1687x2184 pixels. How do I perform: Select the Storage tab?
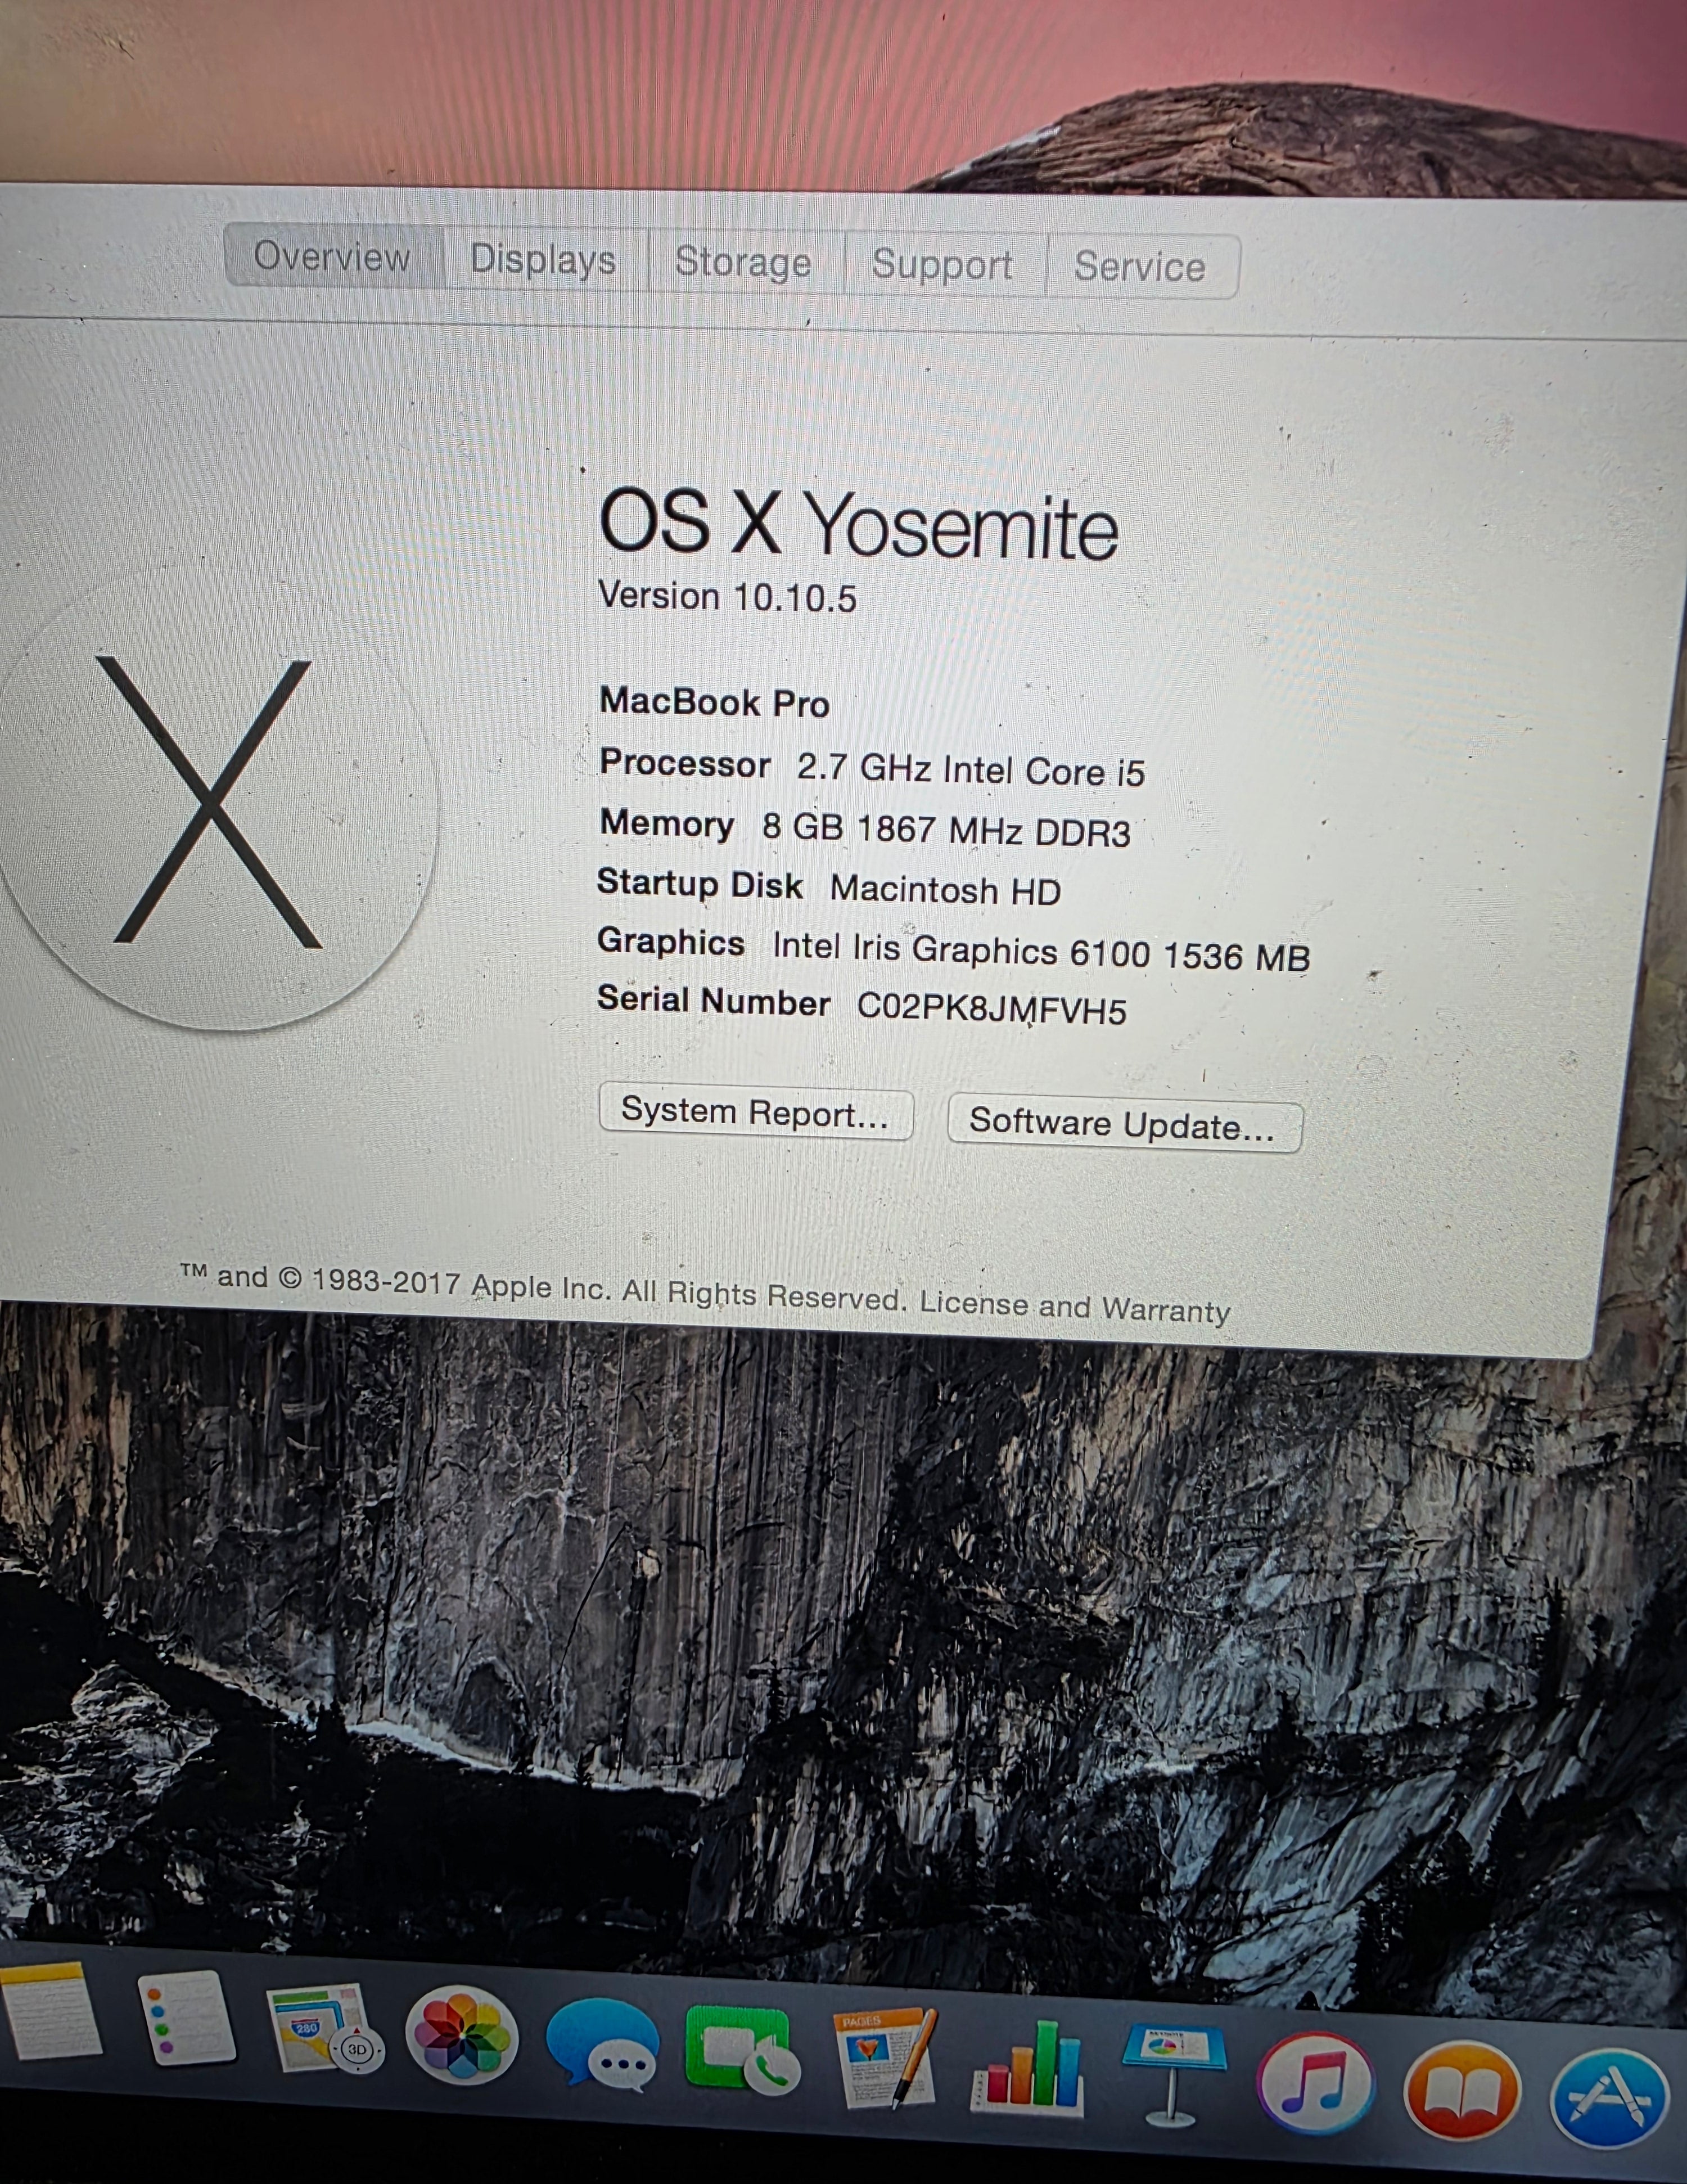744,263
